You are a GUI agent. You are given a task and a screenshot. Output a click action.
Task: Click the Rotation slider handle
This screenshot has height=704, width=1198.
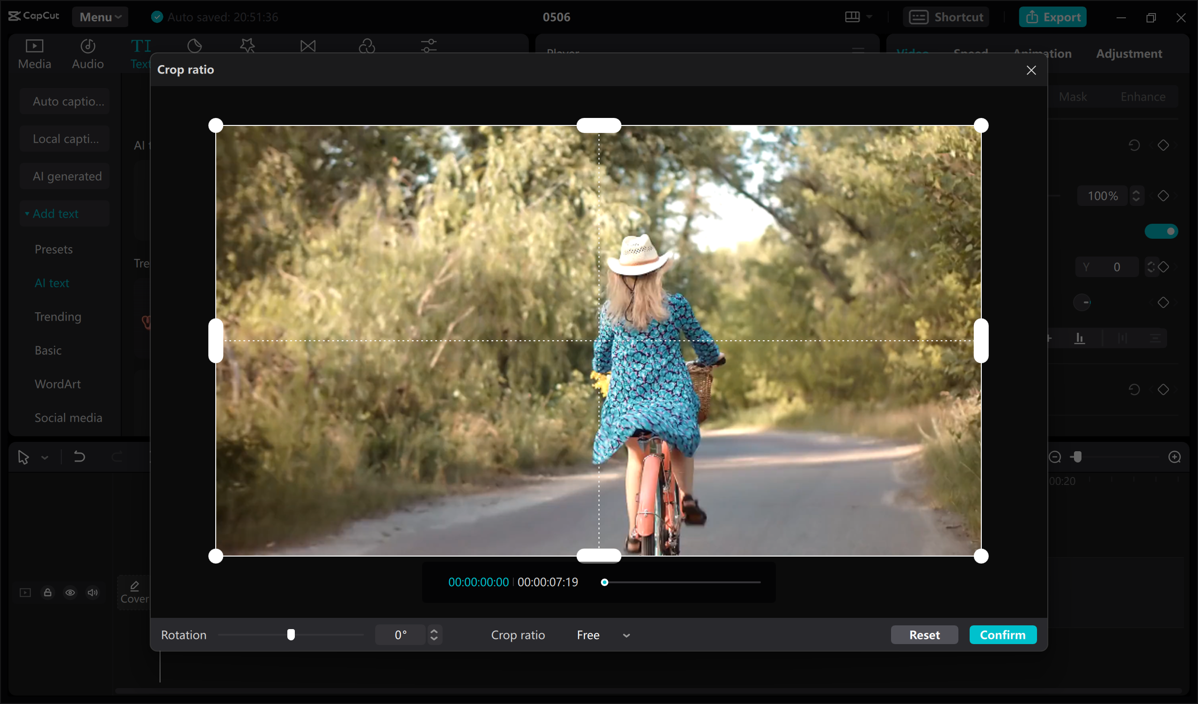[x=291, y=635]
